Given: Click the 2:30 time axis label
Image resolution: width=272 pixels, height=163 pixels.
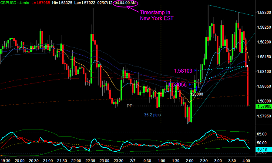Looking at the screenshot, I should (x=204, y=160).
